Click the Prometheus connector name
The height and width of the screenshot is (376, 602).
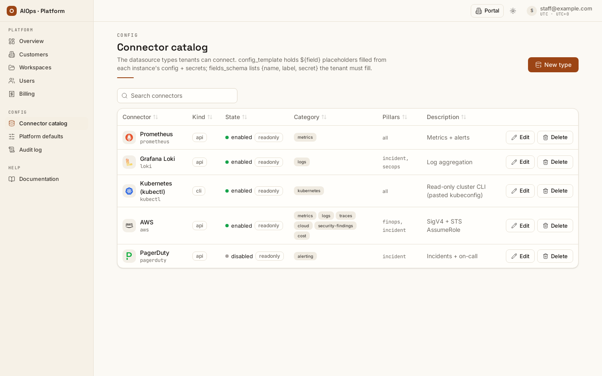point(156,134)
